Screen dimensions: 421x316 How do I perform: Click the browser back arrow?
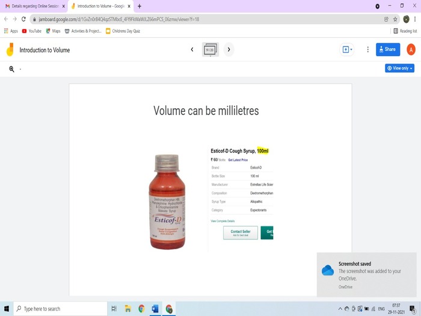[6, 19]
